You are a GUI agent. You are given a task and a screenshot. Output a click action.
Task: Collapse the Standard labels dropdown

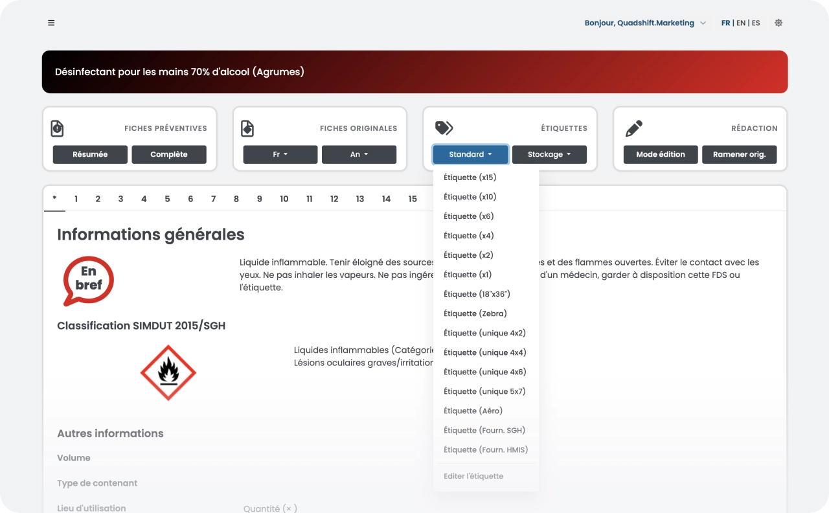pyautogui.click(x=471, y=155)
